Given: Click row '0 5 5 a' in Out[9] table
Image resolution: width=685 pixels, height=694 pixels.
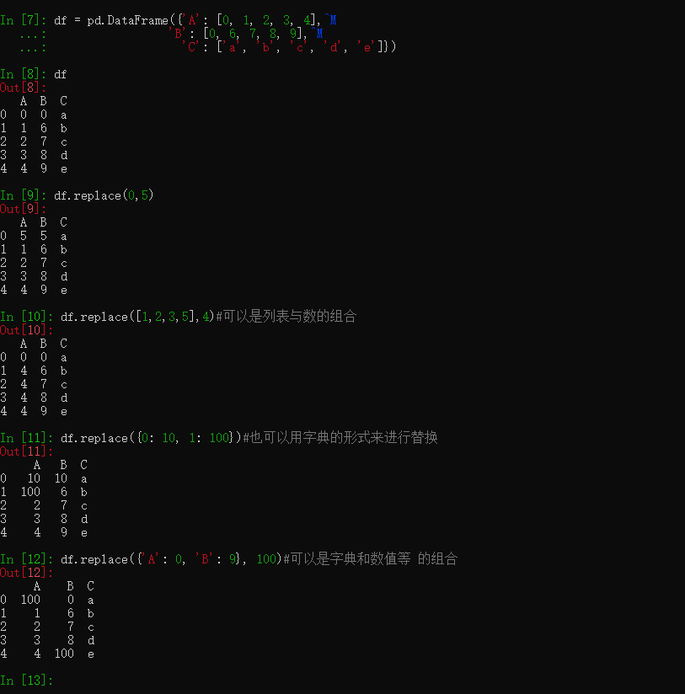Looking at the screenshot, I should pyautogui.click(x=34, y=237).
